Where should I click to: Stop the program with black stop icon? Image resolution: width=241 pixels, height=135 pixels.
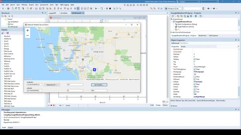(x=110, y=9)
